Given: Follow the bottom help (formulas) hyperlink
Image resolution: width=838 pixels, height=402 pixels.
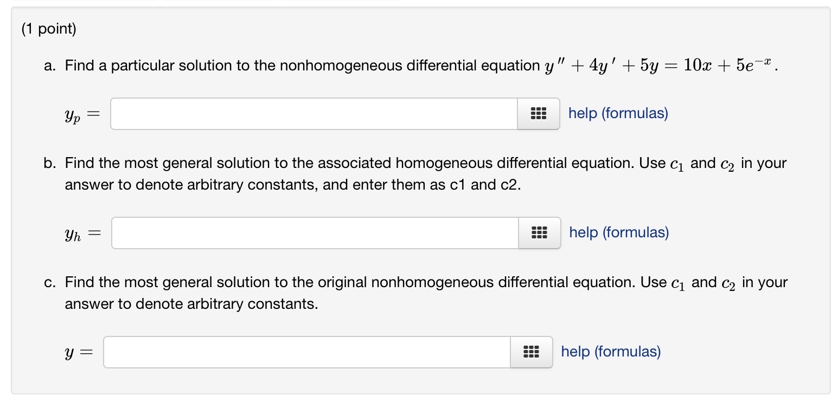Looking at the screenshot, I should (x=610, y=352).
